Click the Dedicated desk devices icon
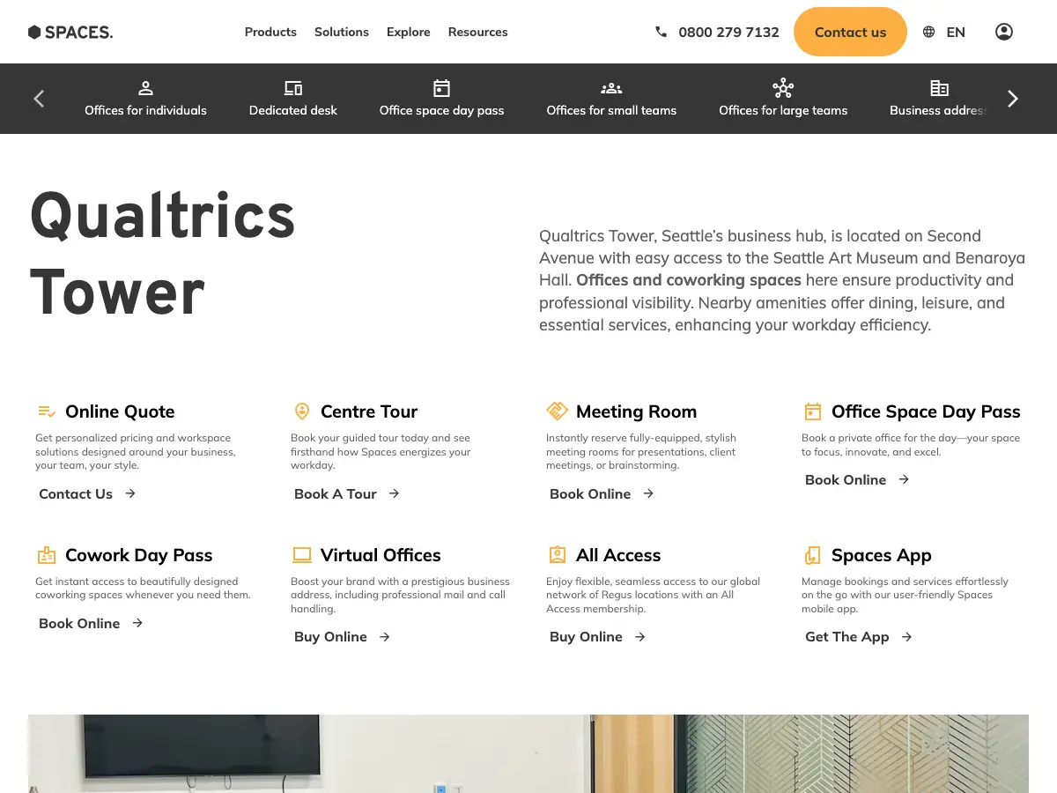 [x=293, y=88]
